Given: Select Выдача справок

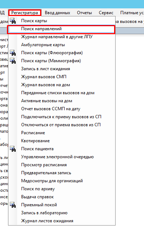Looking at the screenshot, I should tap(62, 197).
